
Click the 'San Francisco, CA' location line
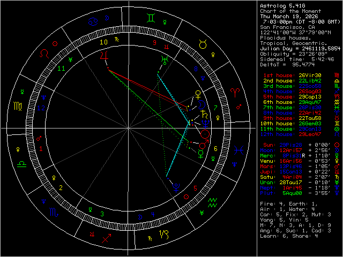click(287, 27)
